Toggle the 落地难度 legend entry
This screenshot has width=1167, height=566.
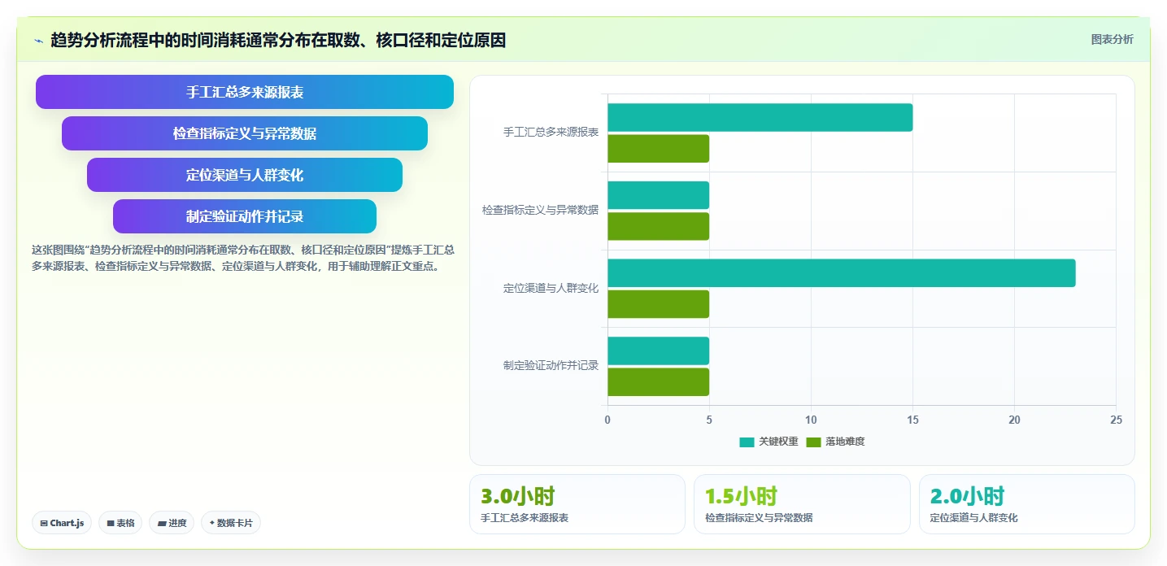[x=835, y=442]
